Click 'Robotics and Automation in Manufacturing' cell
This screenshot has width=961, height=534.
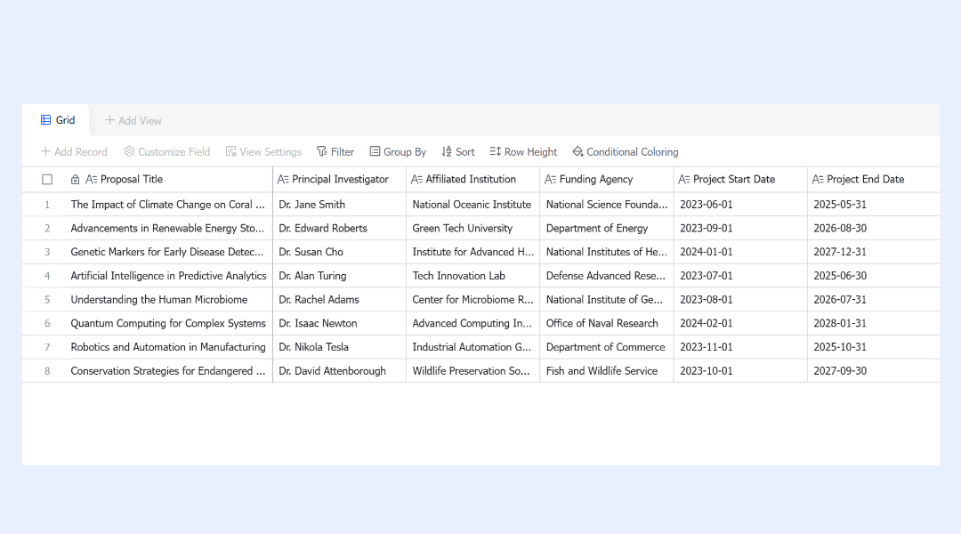(x=168, y=347)
